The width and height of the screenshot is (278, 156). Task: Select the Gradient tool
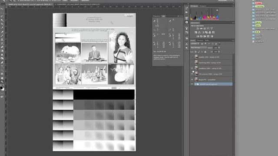(2, 51)
